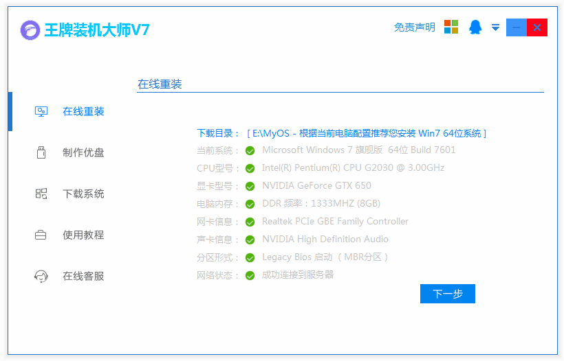564x361 pixels.
Task: Open 在线客服 online support
Action: click(x=83, y=276)
